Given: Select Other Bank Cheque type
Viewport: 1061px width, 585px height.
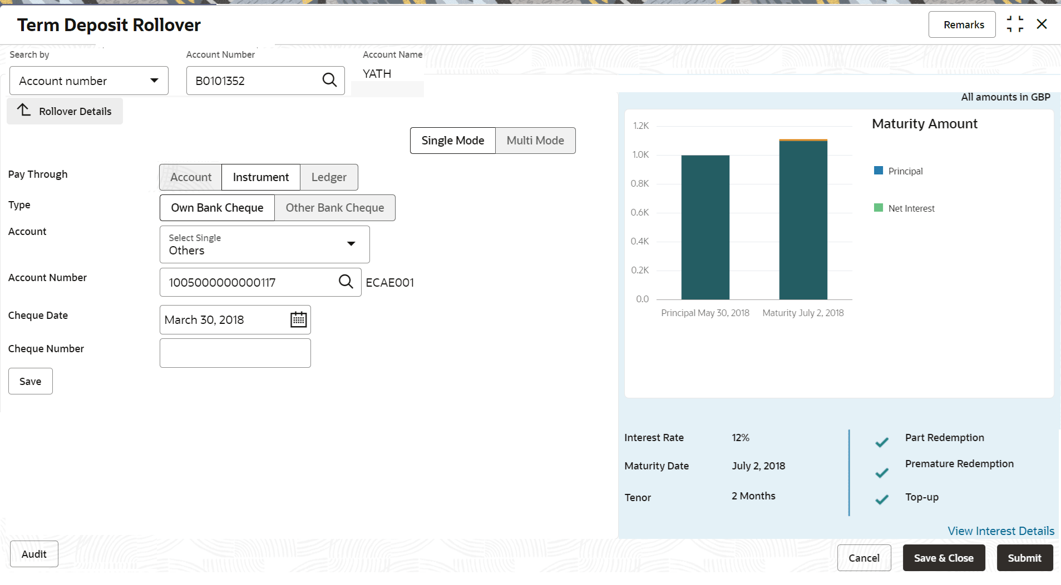Looking at the screenshot, I should (x=334, y=208).
